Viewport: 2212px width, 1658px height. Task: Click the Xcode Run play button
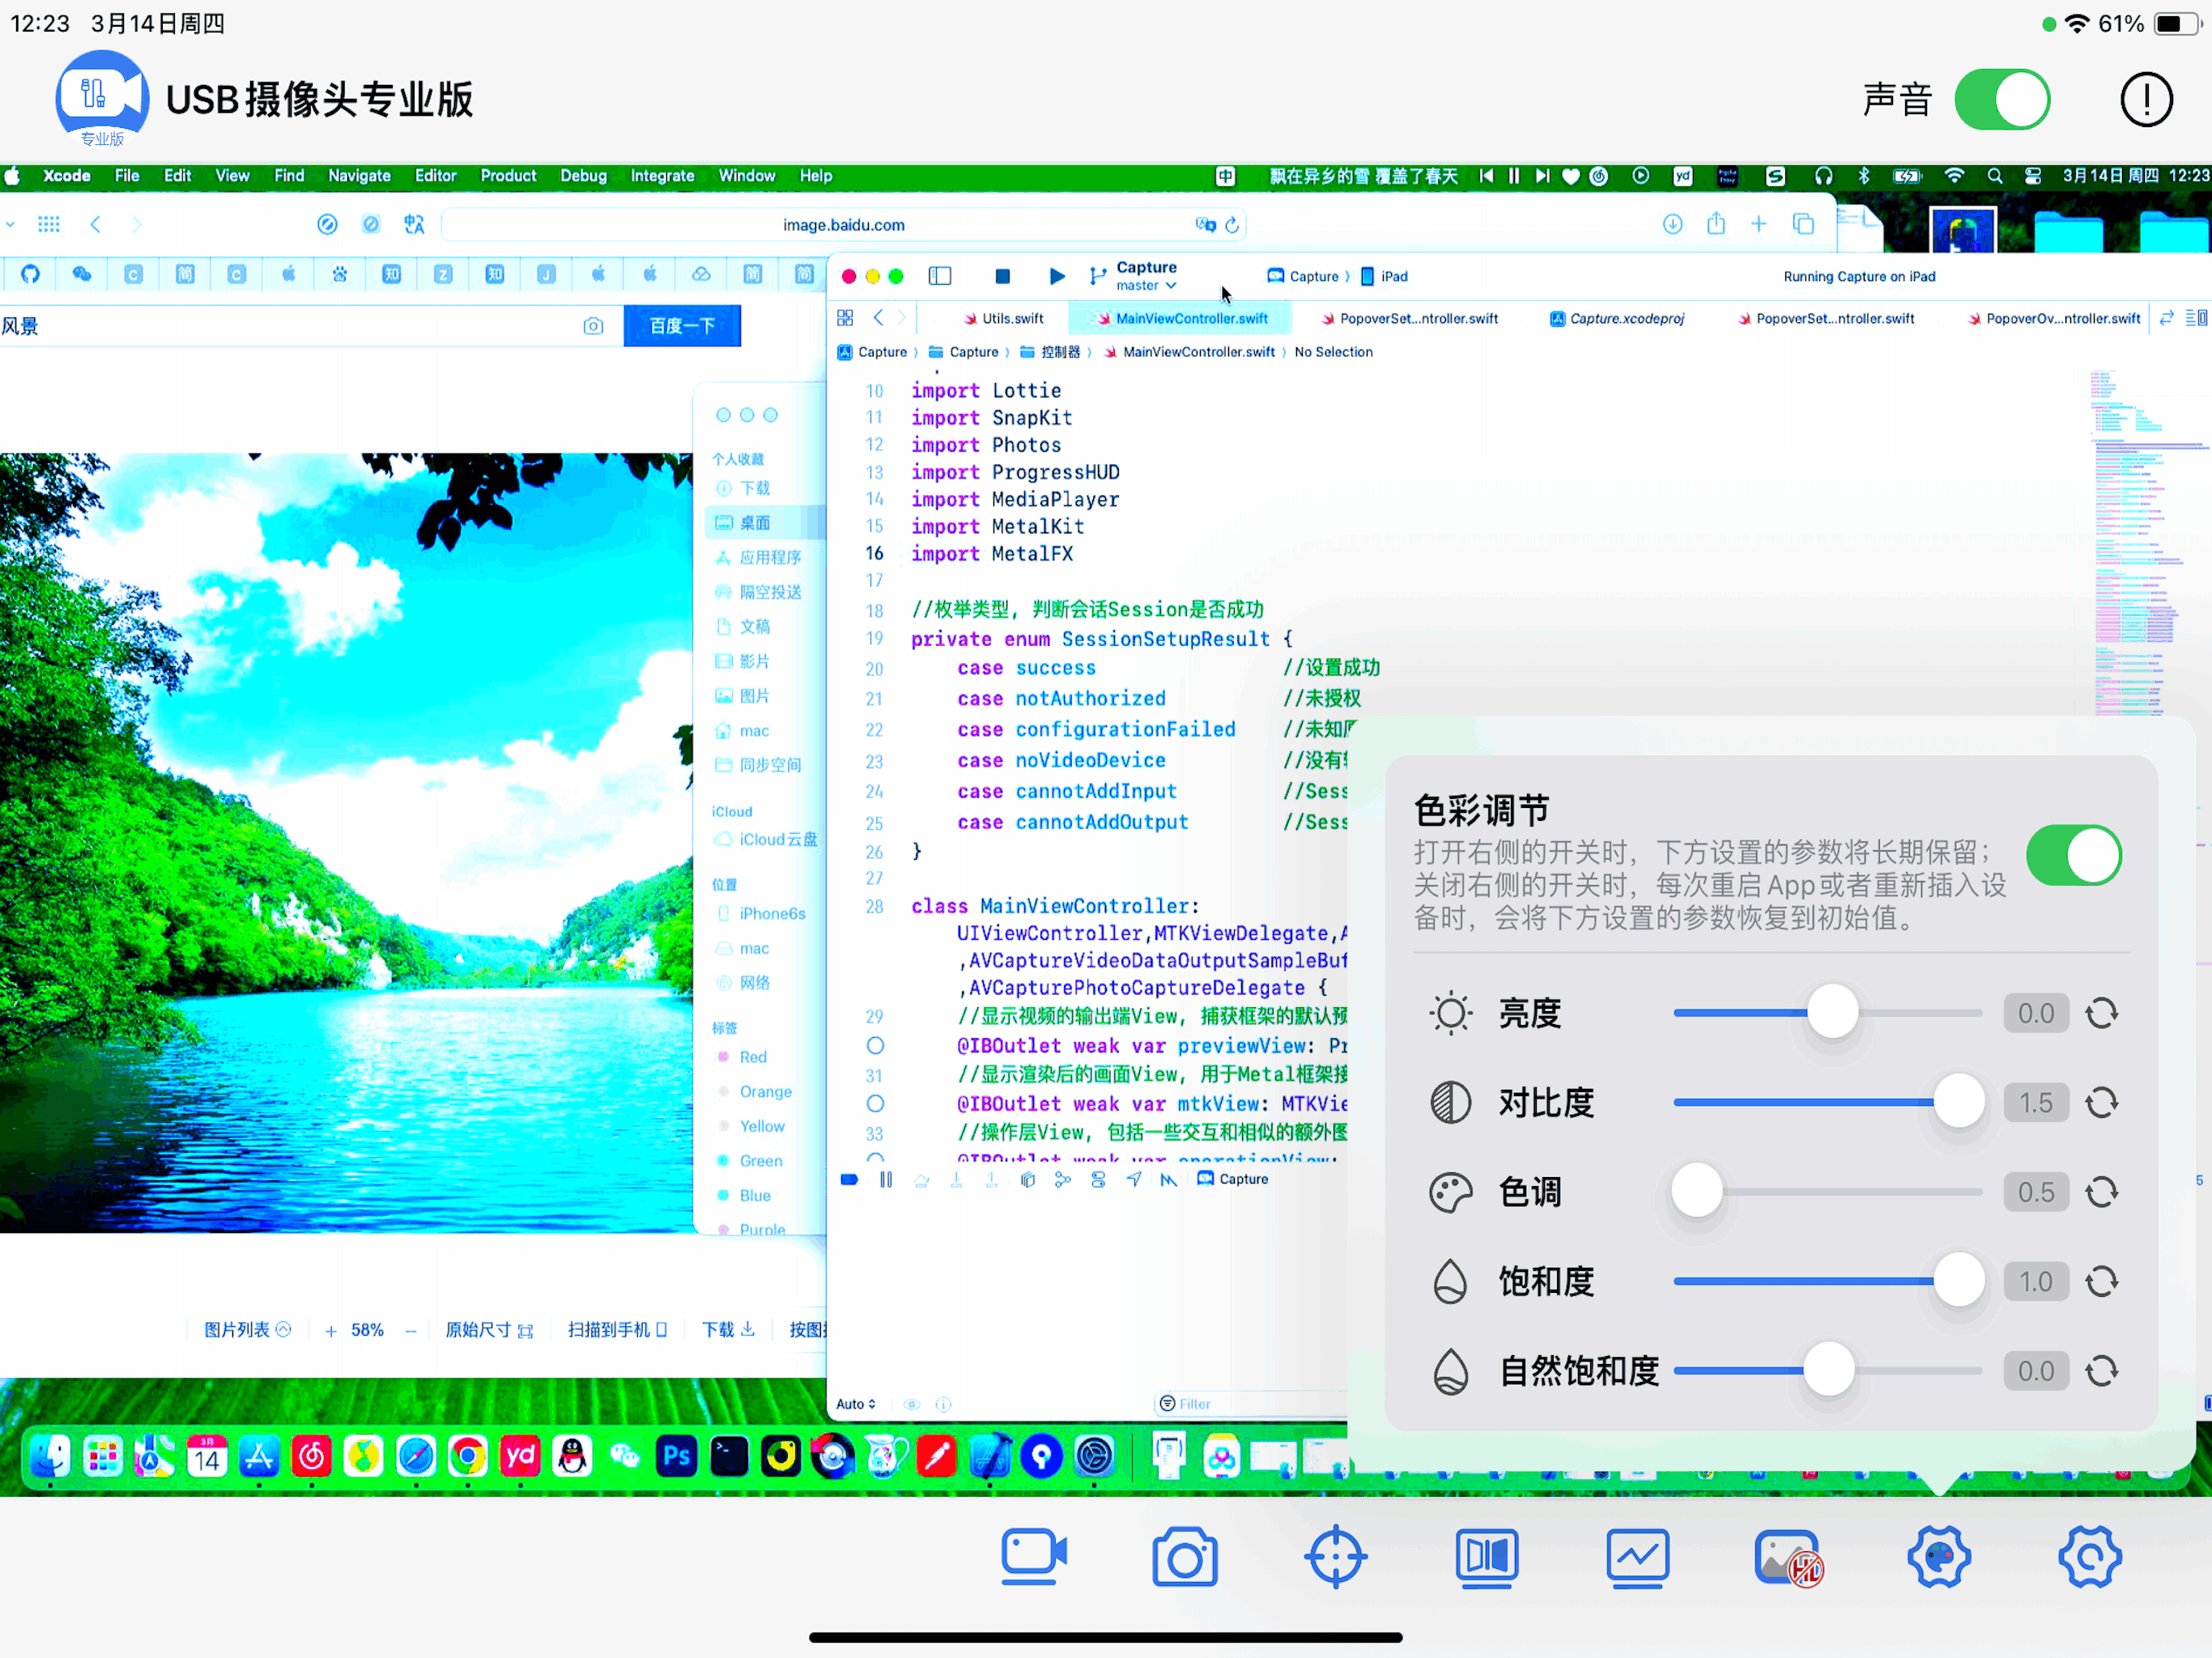coord(1056,276)
